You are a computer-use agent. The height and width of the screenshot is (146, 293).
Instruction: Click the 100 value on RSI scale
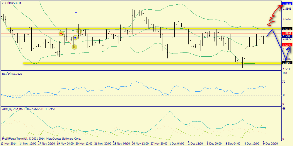(x=285, y=74)
